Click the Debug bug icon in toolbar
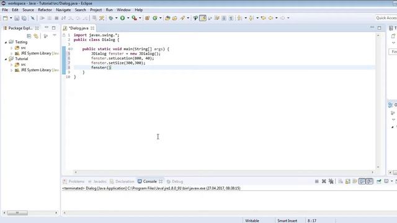 (111, 18)
